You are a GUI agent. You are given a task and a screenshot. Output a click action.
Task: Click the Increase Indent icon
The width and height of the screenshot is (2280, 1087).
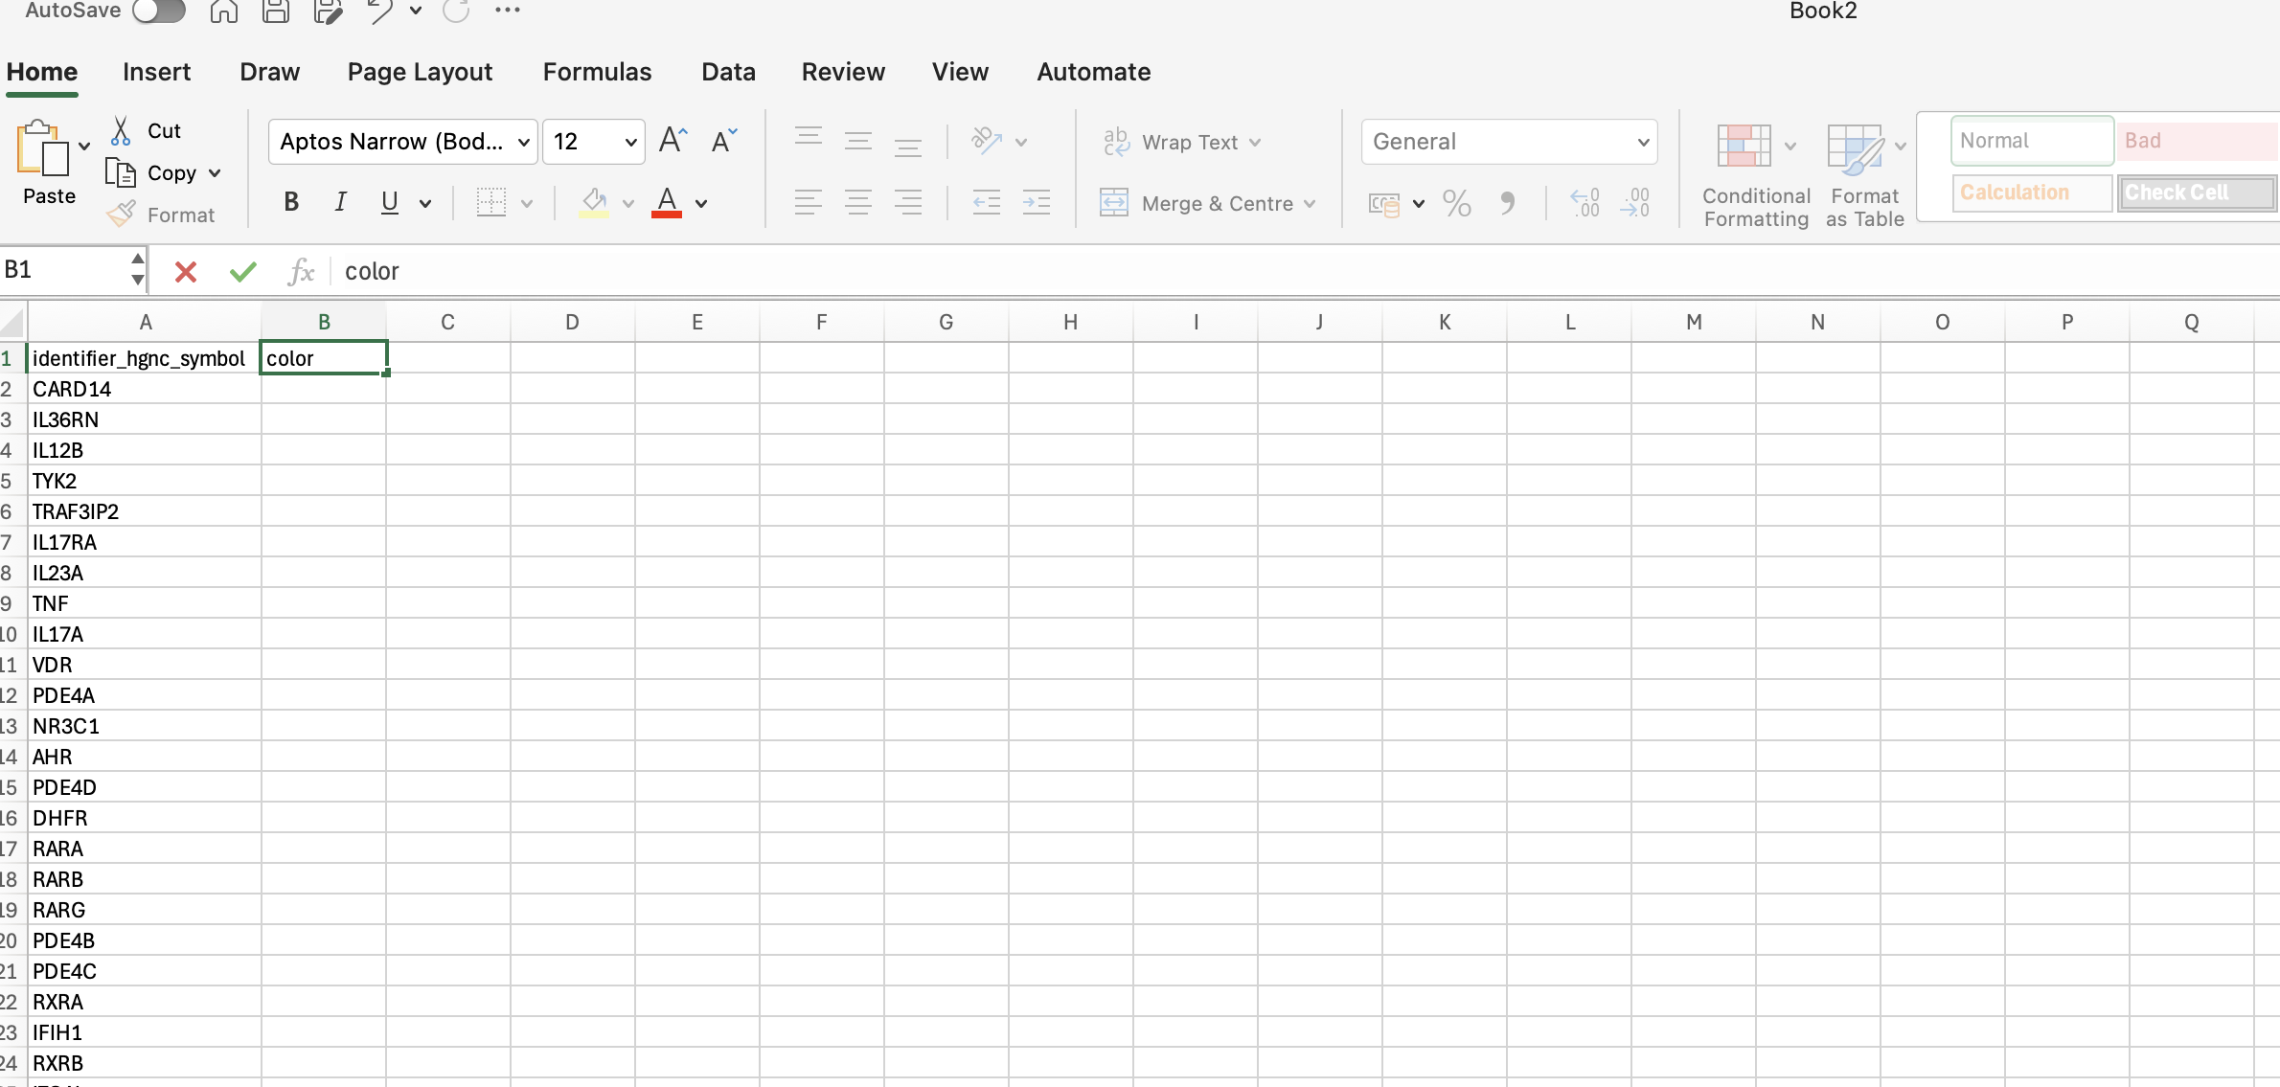[1036, 203]
